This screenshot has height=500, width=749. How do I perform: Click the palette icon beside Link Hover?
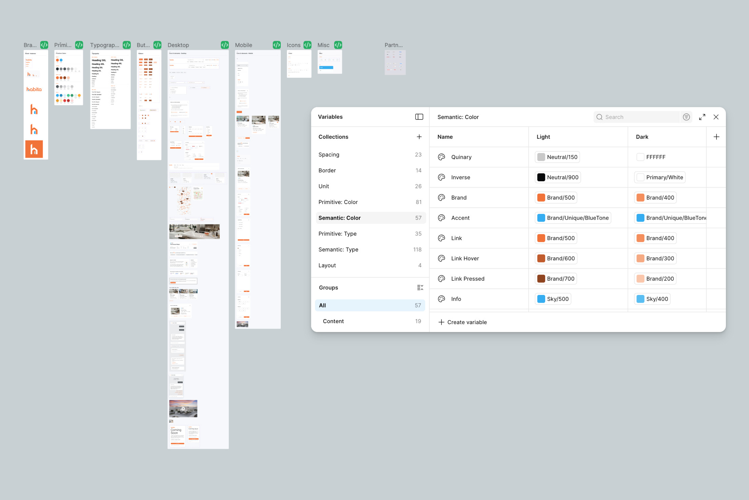pyautogui.click(x=441, y=258)
